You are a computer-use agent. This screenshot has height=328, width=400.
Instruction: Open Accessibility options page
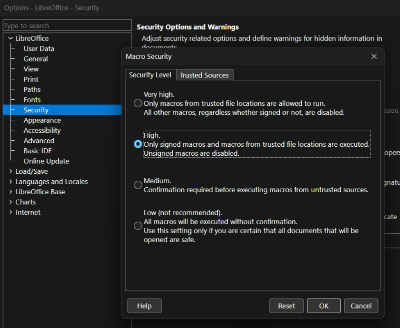click(42, 130)
